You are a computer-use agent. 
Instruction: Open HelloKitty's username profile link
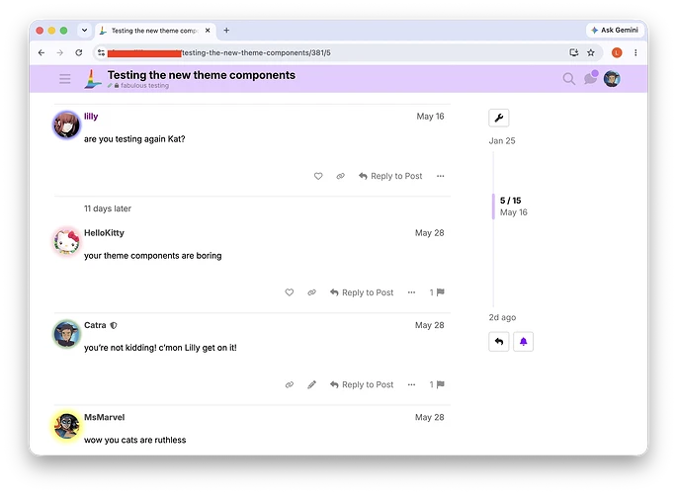(x=104, y=233)
